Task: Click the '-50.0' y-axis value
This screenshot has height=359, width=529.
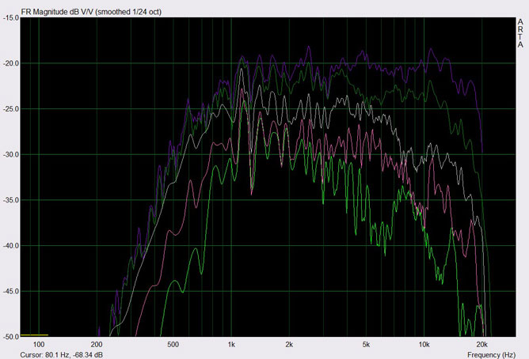Action: pyautogui.click(x=10, y=337)
